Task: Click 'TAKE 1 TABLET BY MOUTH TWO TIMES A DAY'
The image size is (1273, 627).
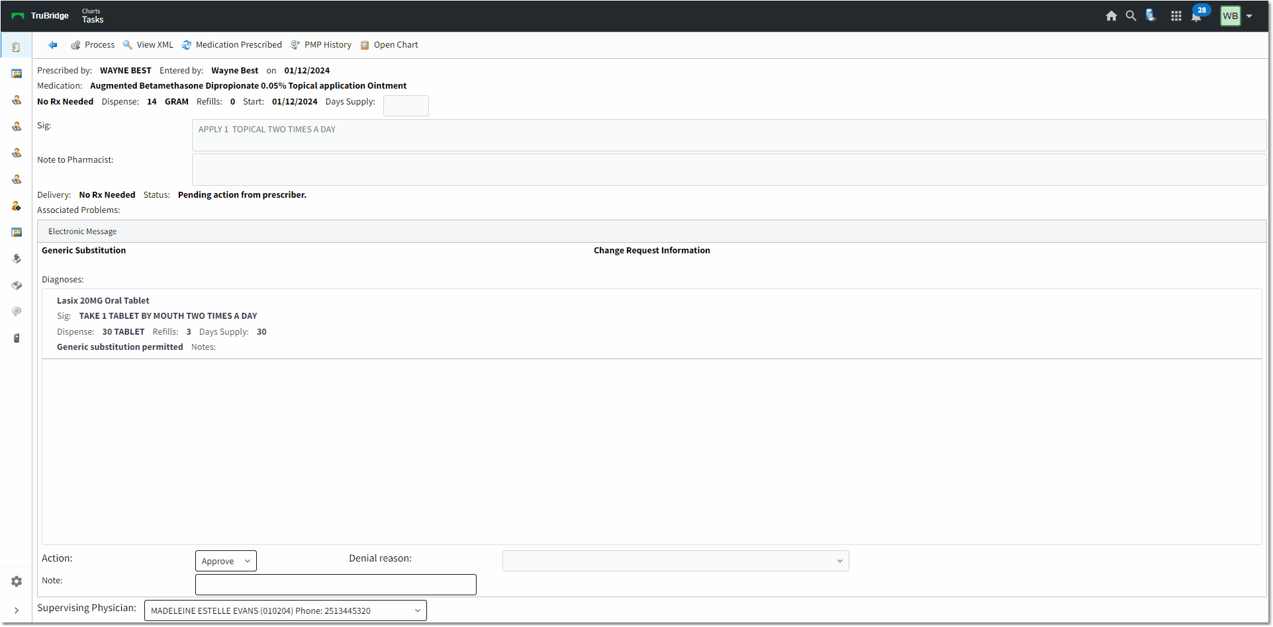Action: pyautogui.click(x=168, y=316)
